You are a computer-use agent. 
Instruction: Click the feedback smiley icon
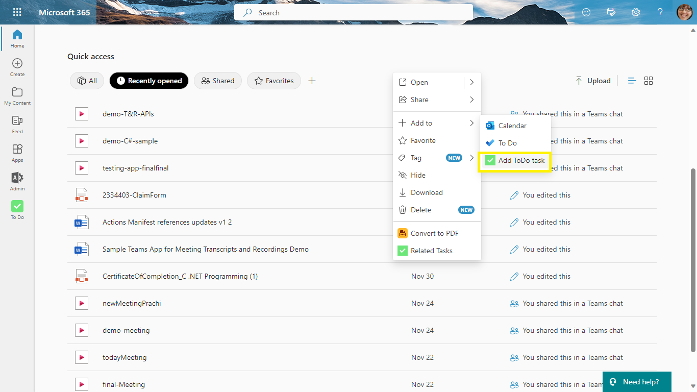tap(586, 12)
